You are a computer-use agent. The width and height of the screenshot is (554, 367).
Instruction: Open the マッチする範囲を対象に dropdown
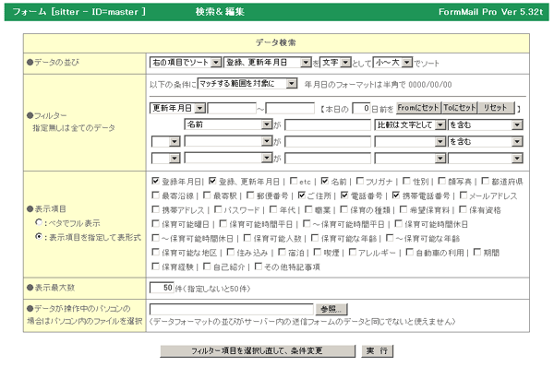pyautogui.click(x=247, y=84)
